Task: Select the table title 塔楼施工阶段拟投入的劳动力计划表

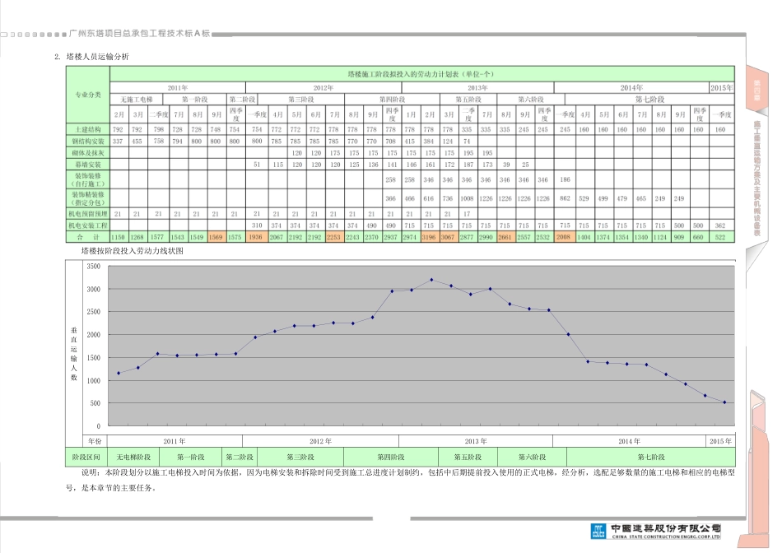Action: point(421,74)
